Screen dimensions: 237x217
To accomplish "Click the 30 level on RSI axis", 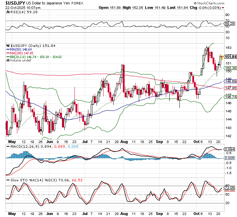I will point(227,32).
